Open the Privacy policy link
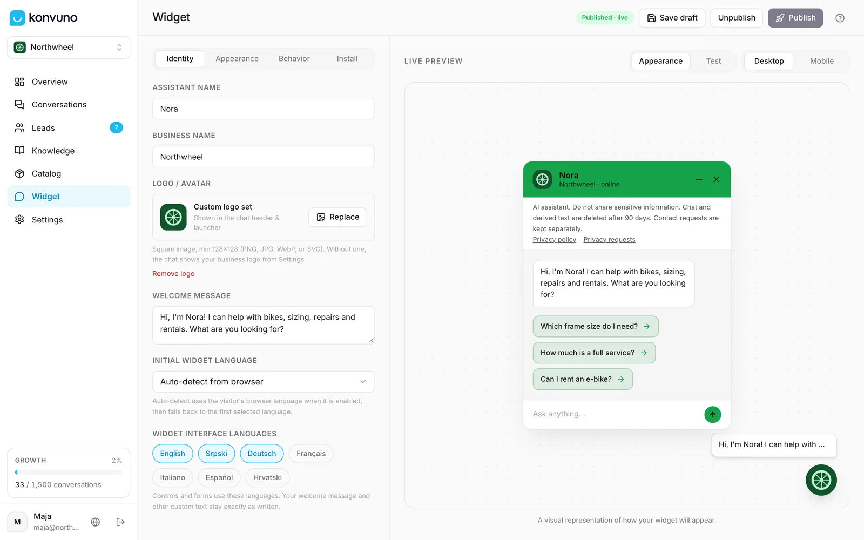 pos(555,240)
